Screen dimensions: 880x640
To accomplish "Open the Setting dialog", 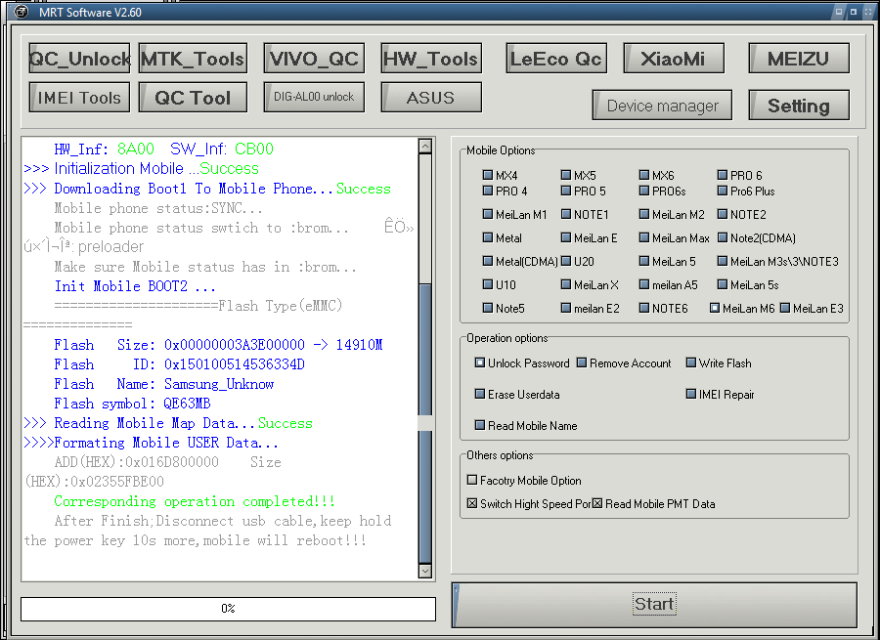I will [799, 106].
